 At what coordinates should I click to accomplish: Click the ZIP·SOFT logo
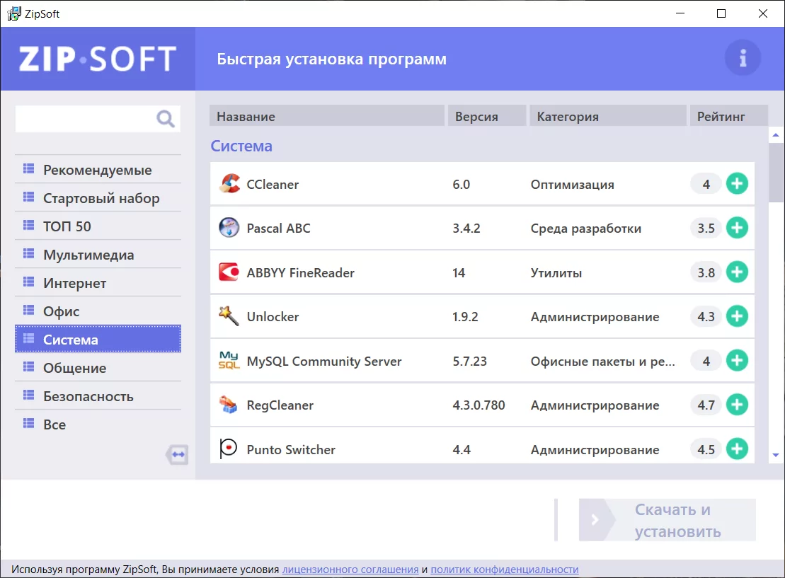(98, 59)
